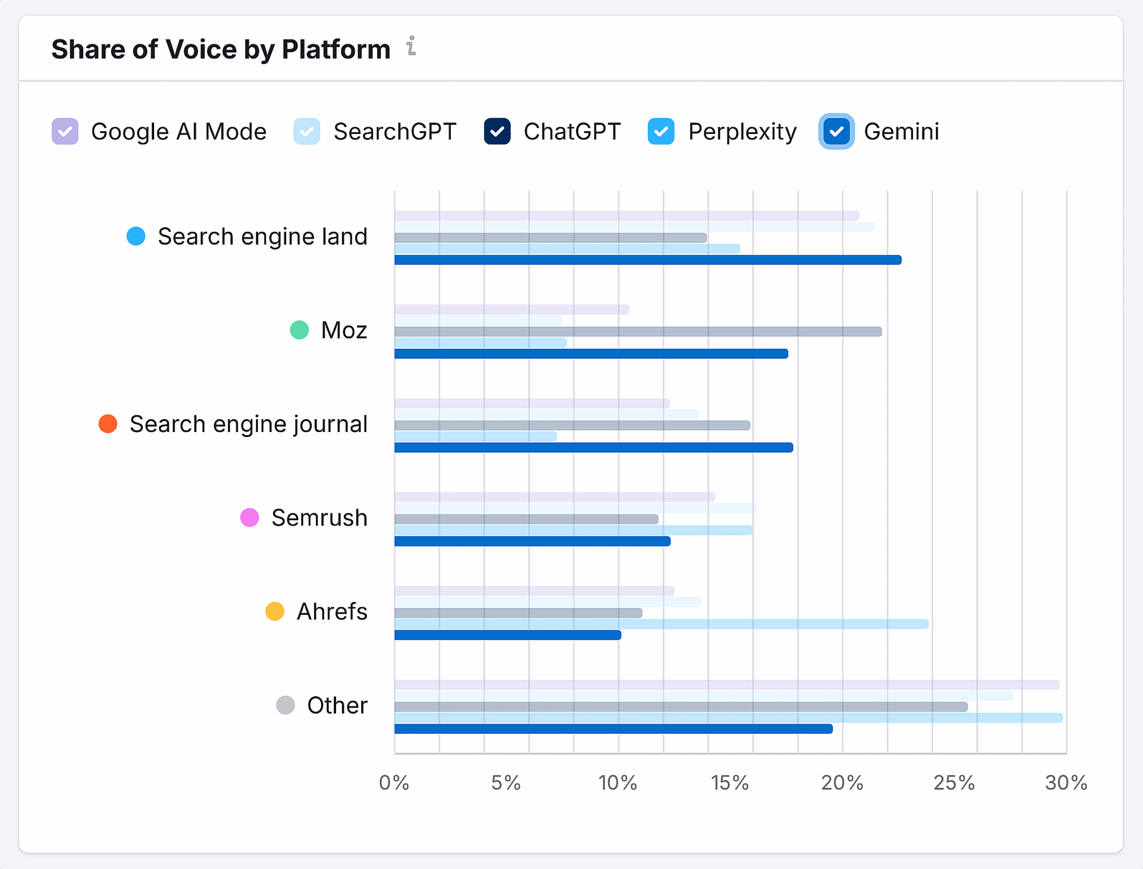
Task: Select the Semrush brand label
Action: click(x=319, y=517)
